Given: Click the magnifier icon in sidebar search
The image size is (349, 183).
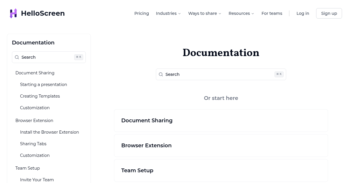Looking at the screenshot, I should click(17, 57).
